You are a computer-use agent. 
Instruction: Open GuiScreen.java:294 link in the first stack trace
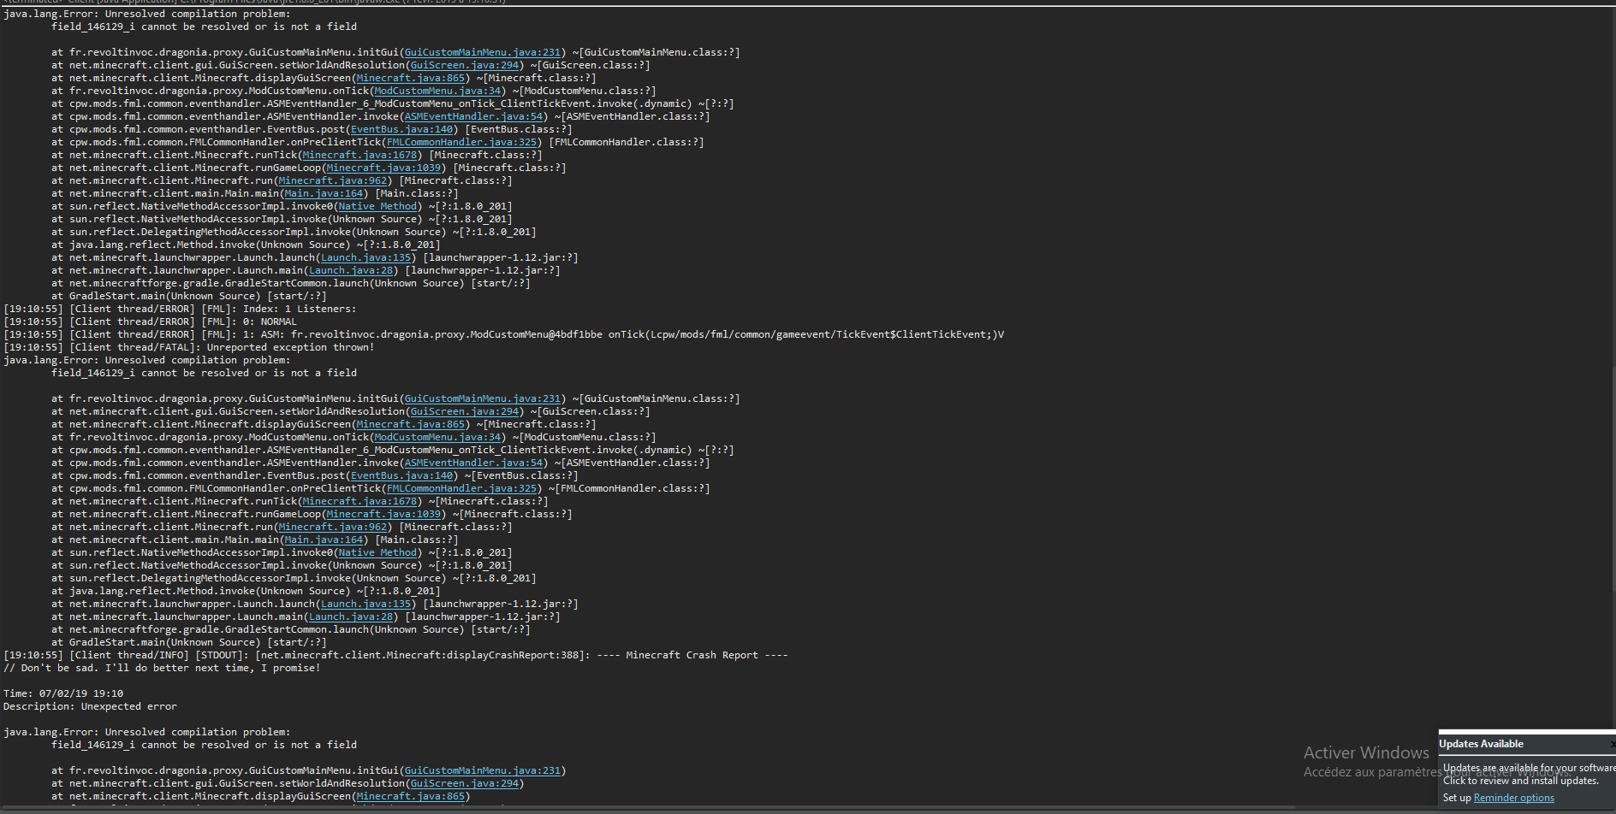tap(465, 65)
